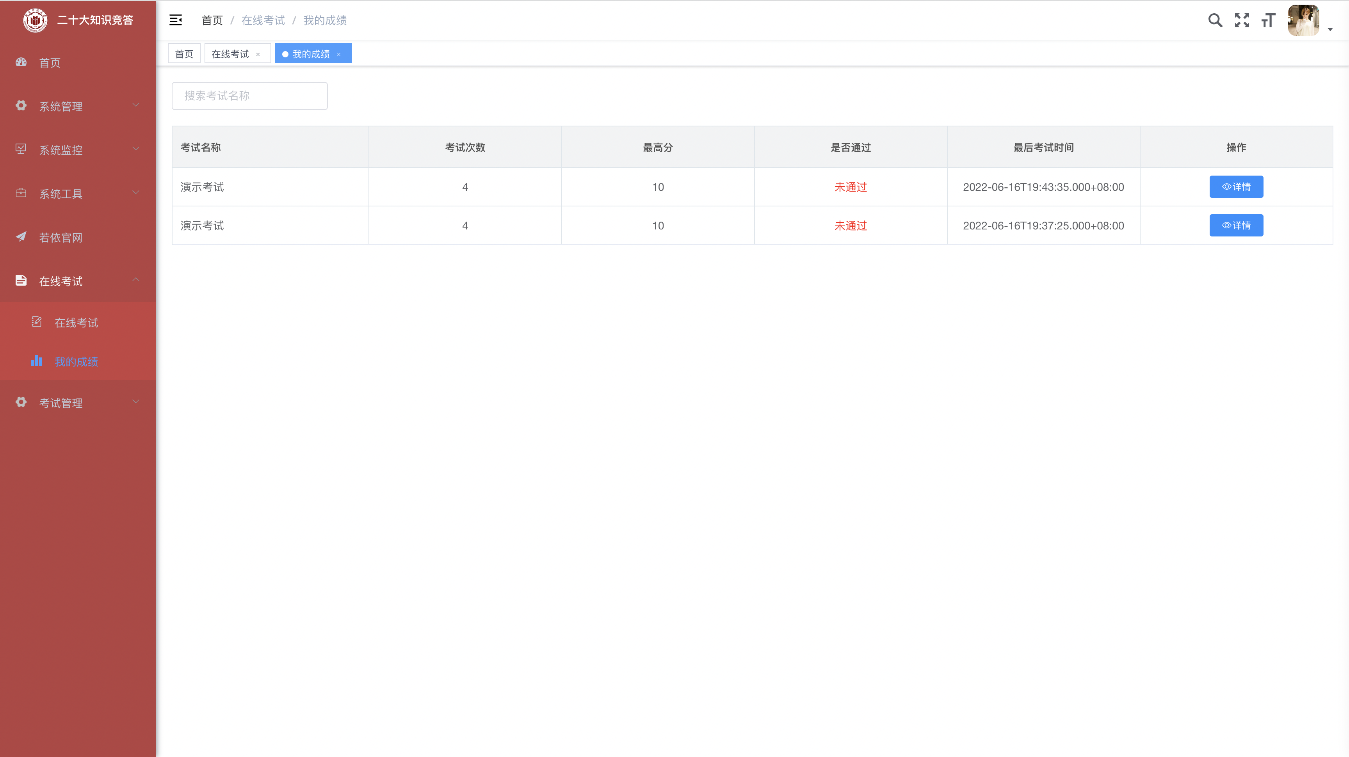Focus the 搜索考试名称 search field
The width and height of the screenshot is (1349, 757).
click(x=249, y=96)
